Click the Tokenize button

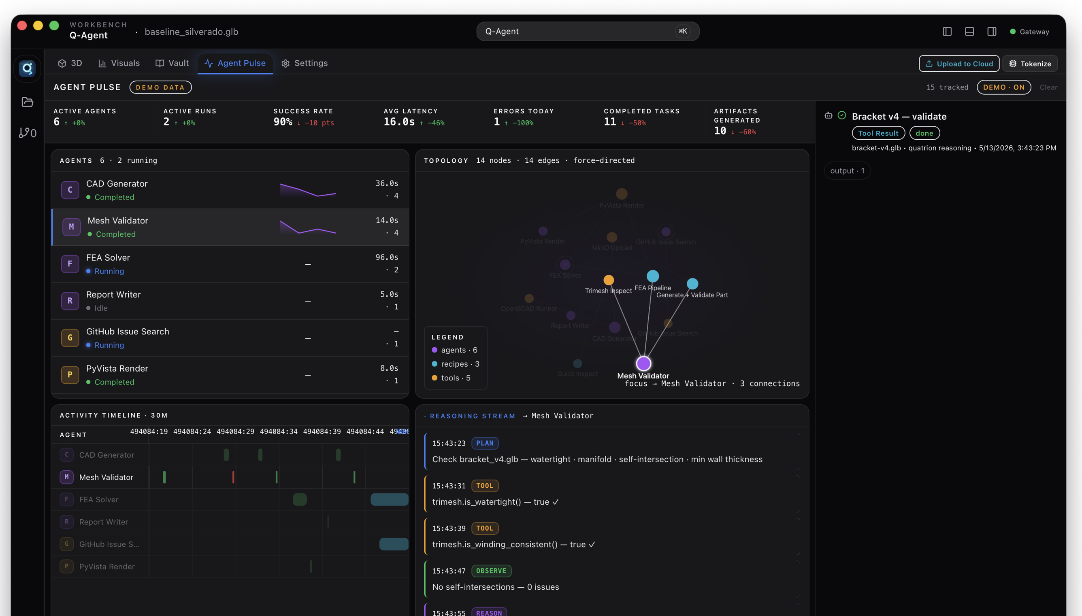click(x=1030, y=64)
